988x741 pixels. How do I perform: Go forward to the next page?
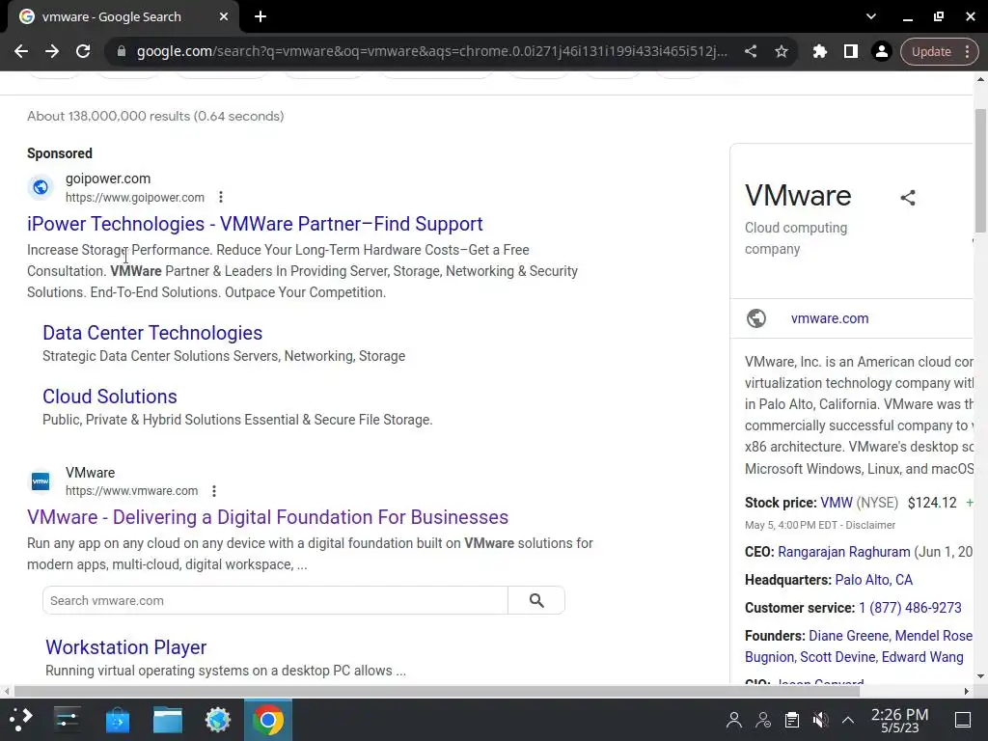[x=52, y=52]
